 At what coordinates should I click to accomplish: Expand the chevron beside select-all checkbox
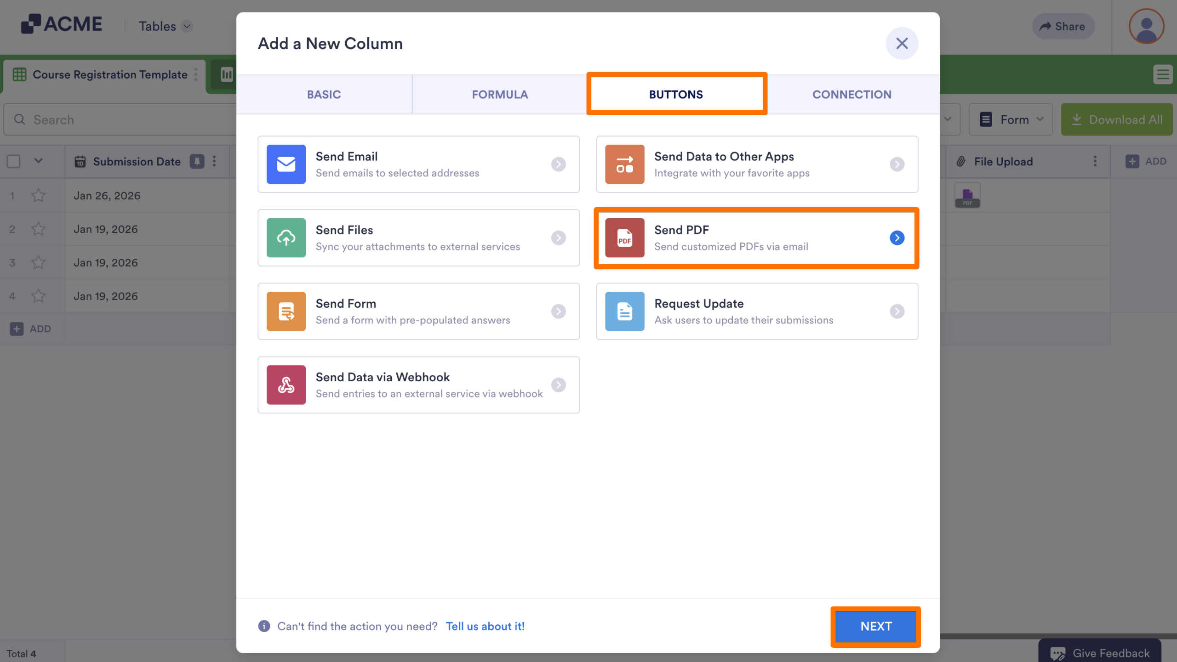point(39,161)
